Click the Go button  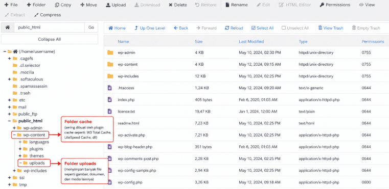tap(91, 28)
